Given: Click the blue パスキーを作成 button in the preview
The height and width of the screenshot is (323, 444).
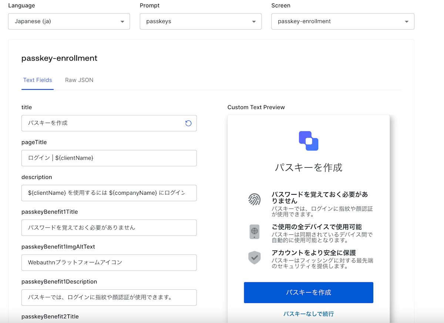Looking at the screenshot, I should pyautogui.click(x=309, y=292).
